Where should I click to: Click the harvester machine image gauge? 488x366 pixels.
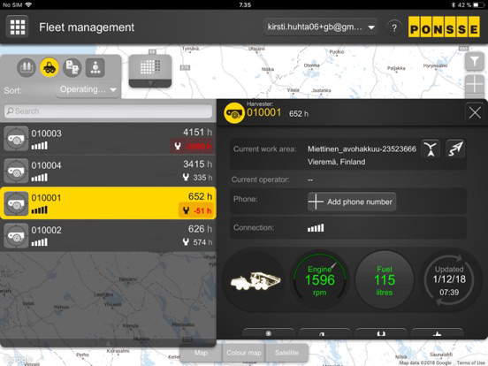255,280
